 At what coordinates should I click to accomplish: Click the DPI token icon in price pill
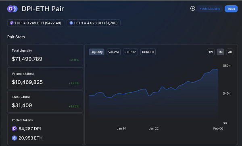[x=12, y=23]
